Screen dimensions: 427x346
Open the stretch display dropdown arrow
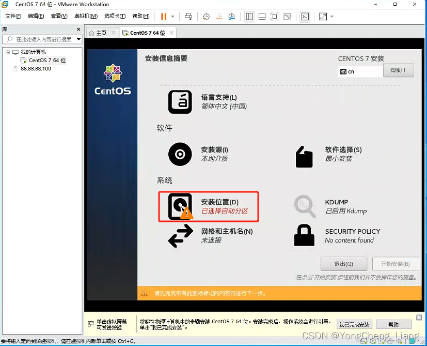tap(331, 17)
